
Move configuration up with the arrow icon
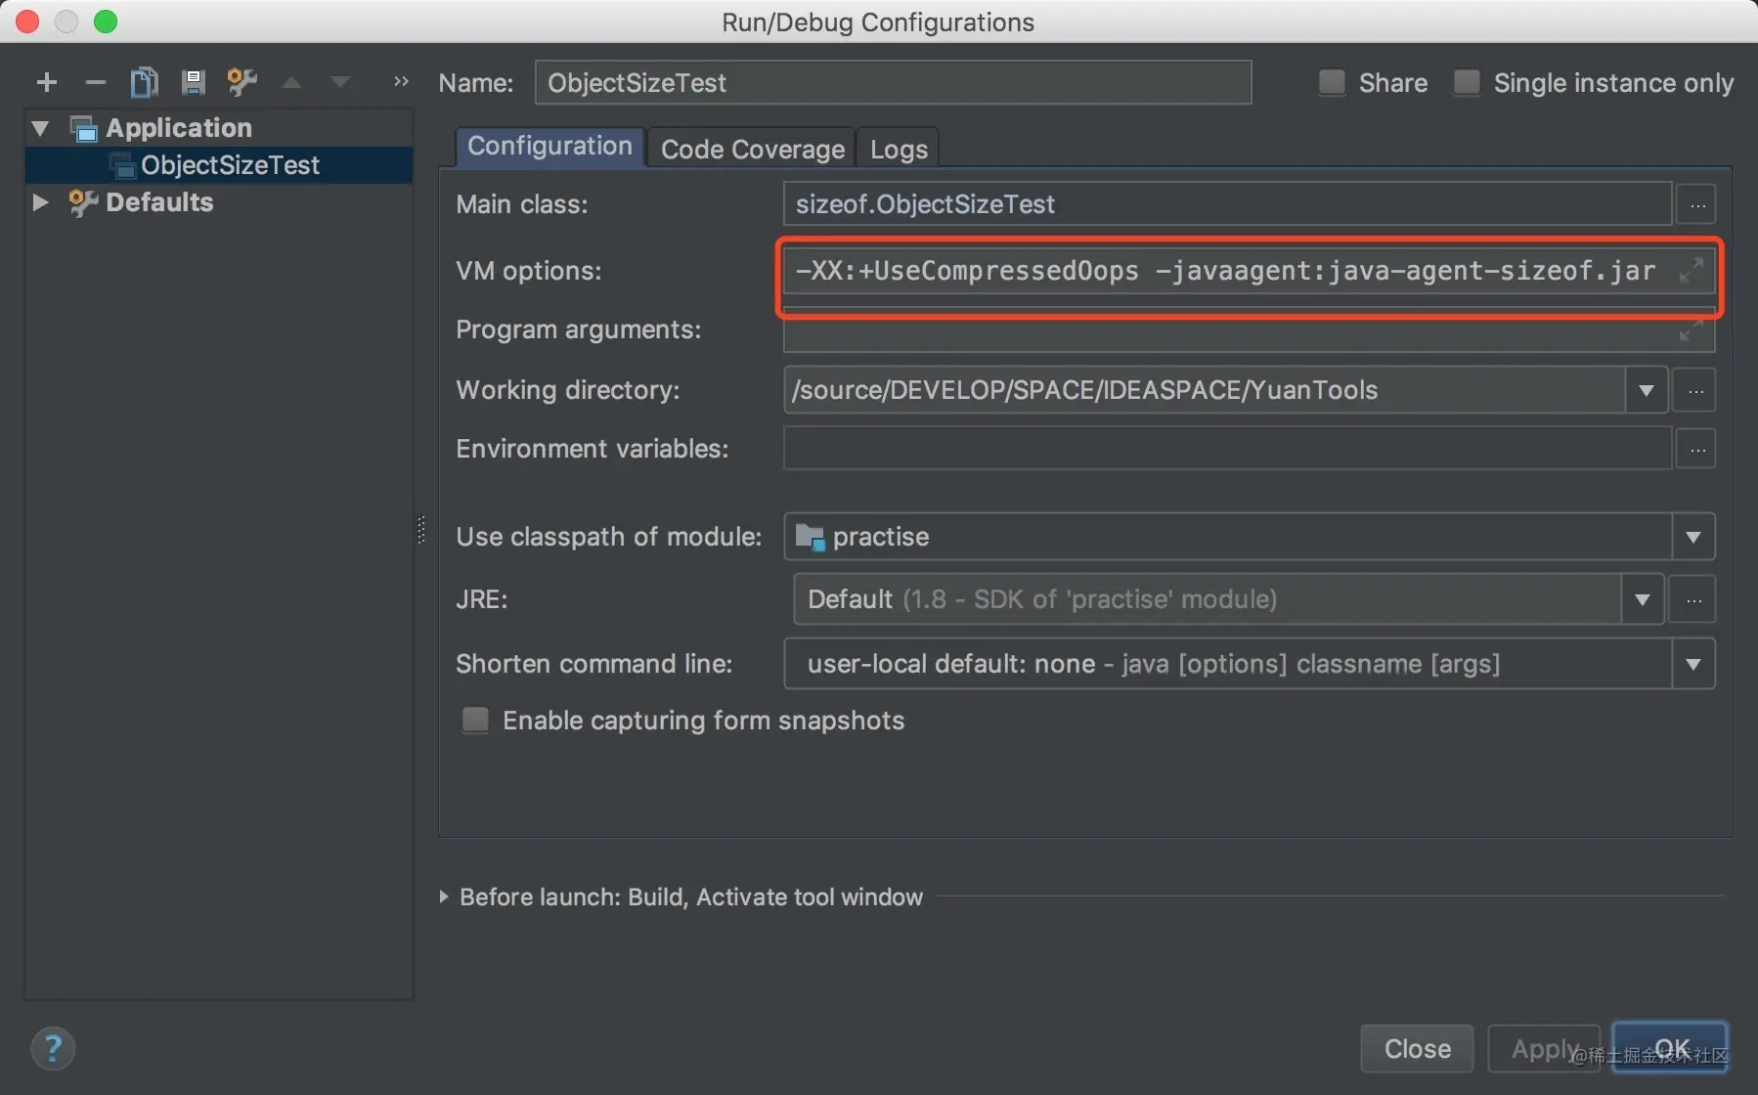click(291, 82)
